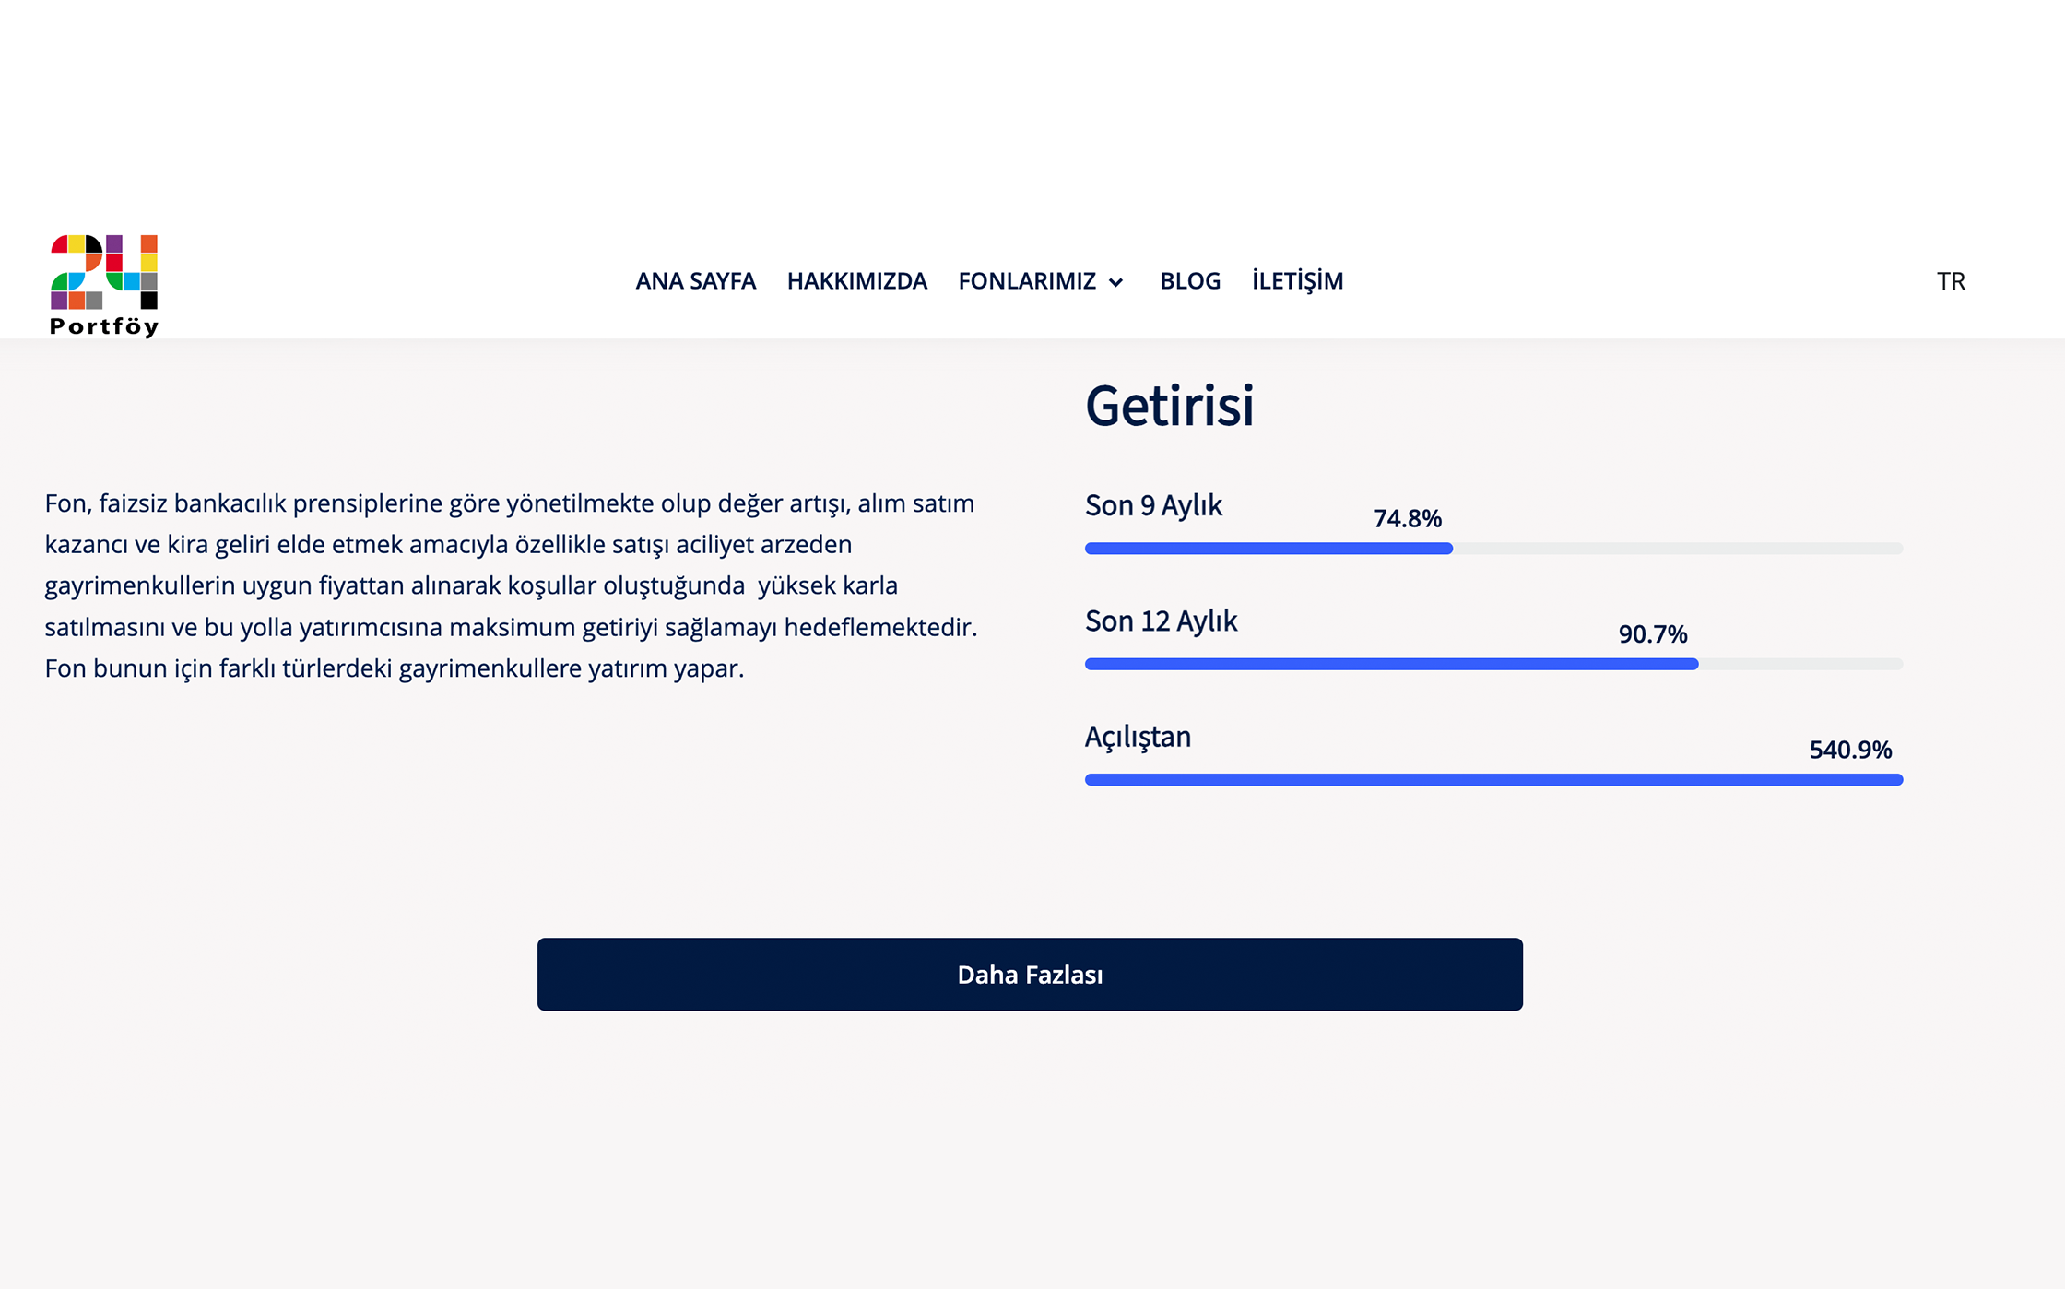
Task: Open the İLETİŞİM contact link
Action: pos(1297,281)
